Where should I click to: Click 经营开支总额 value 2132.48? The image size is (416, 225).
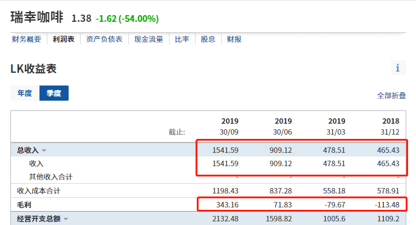225,219
